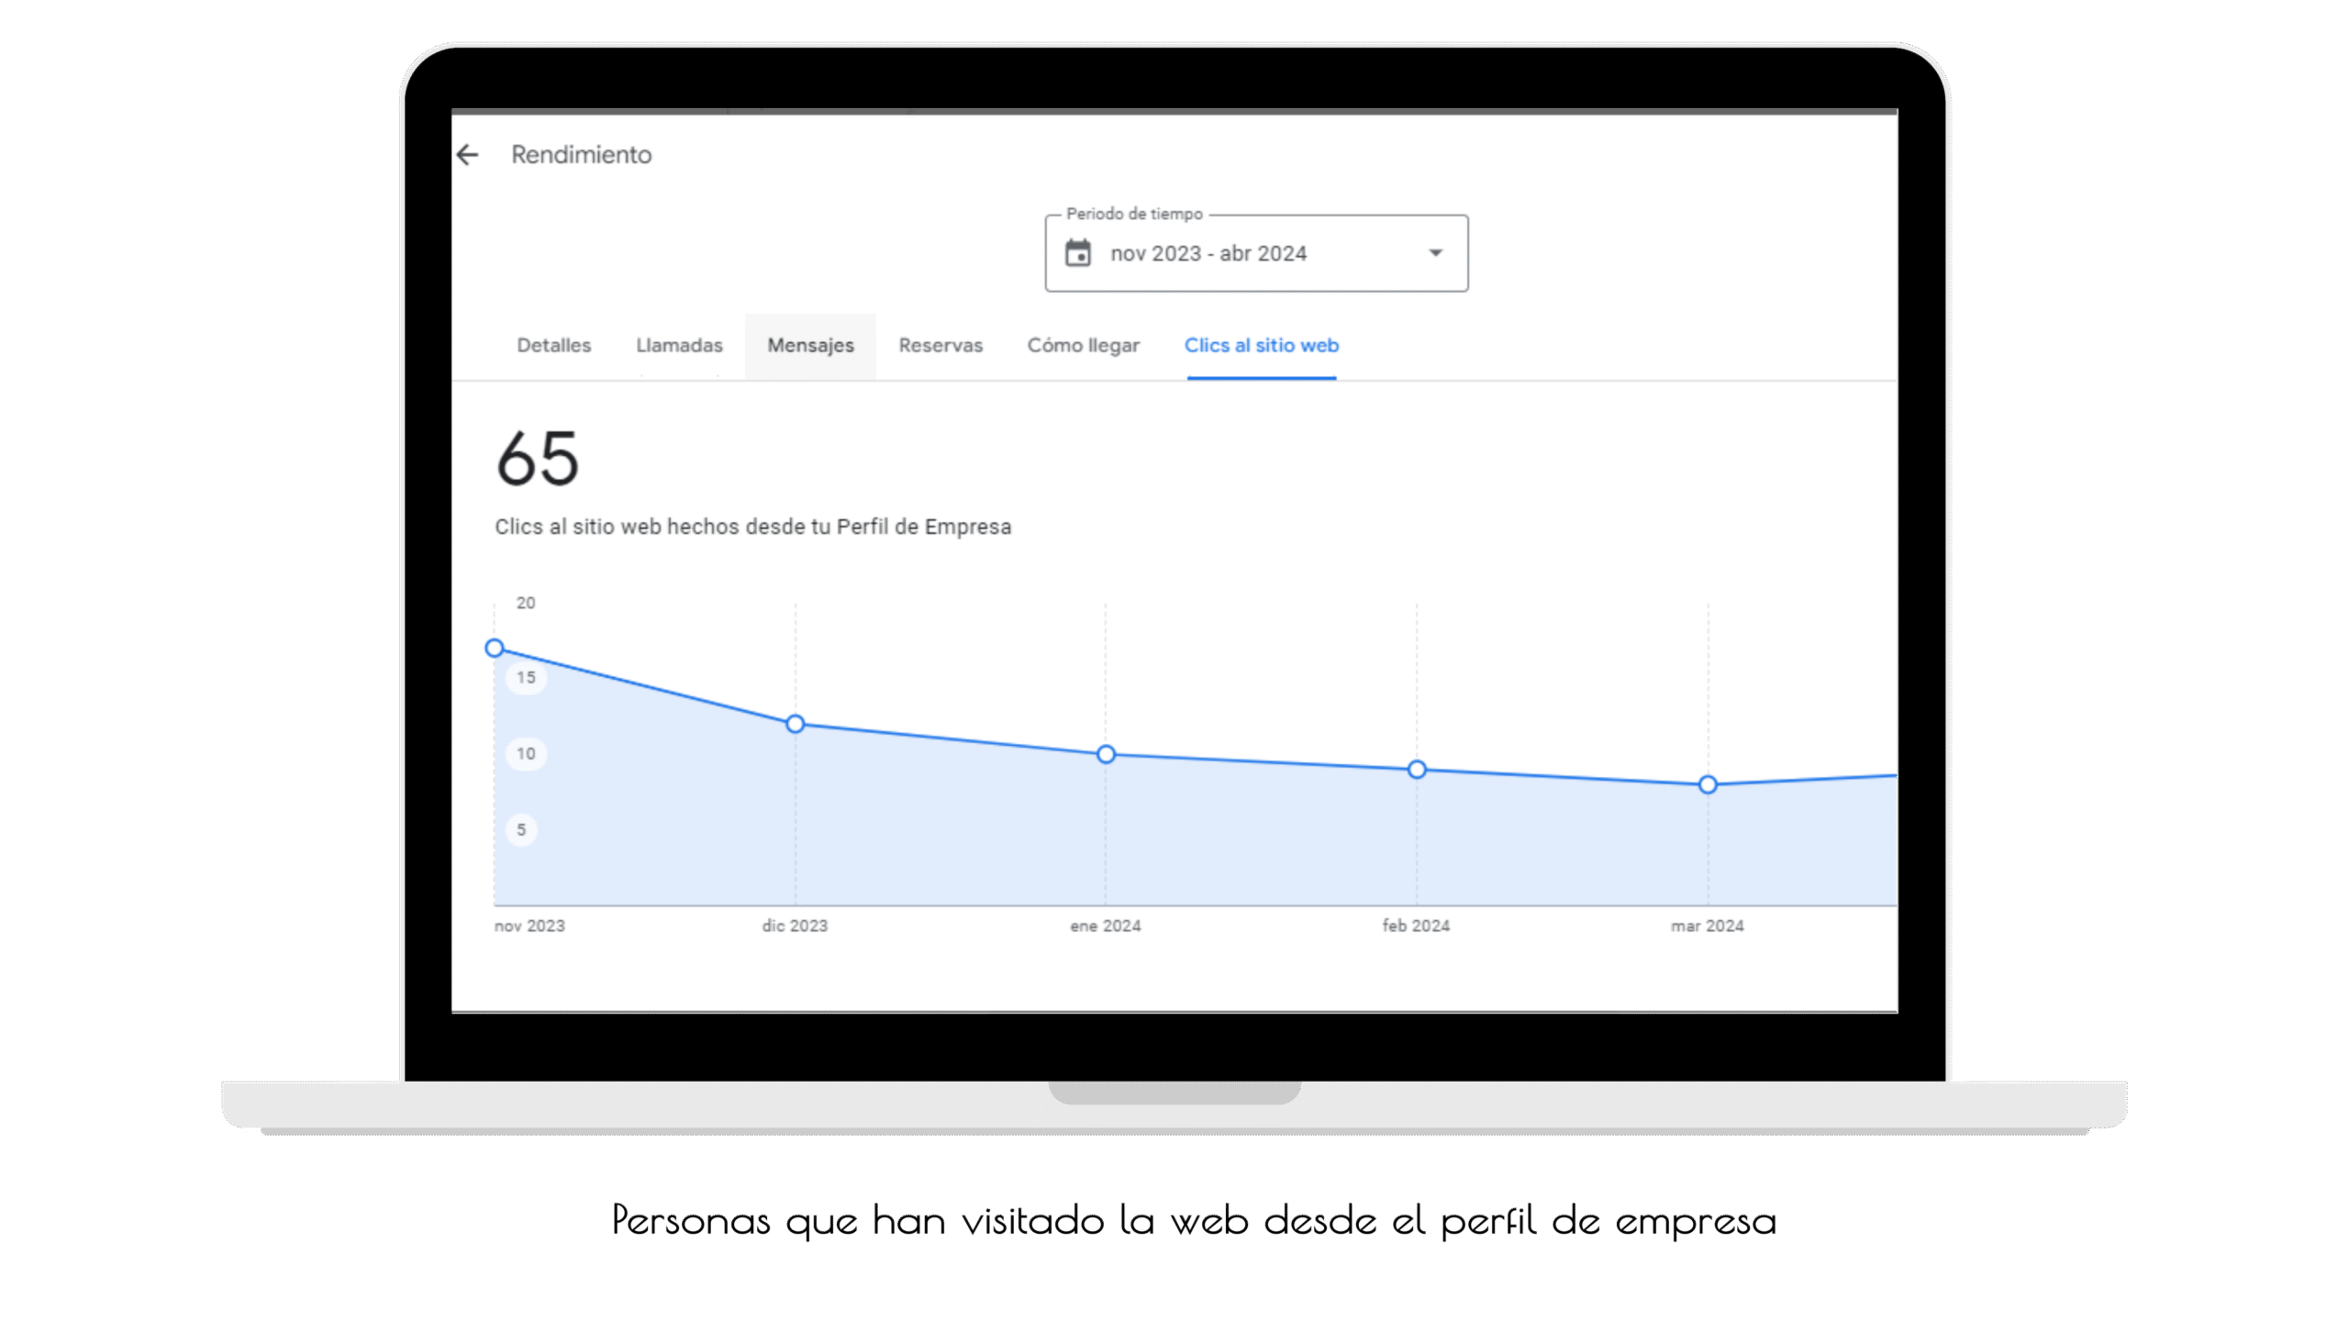Click the feb 2024 axis label
This screenshot has height=1321, width=2349.
(1416, 926)
